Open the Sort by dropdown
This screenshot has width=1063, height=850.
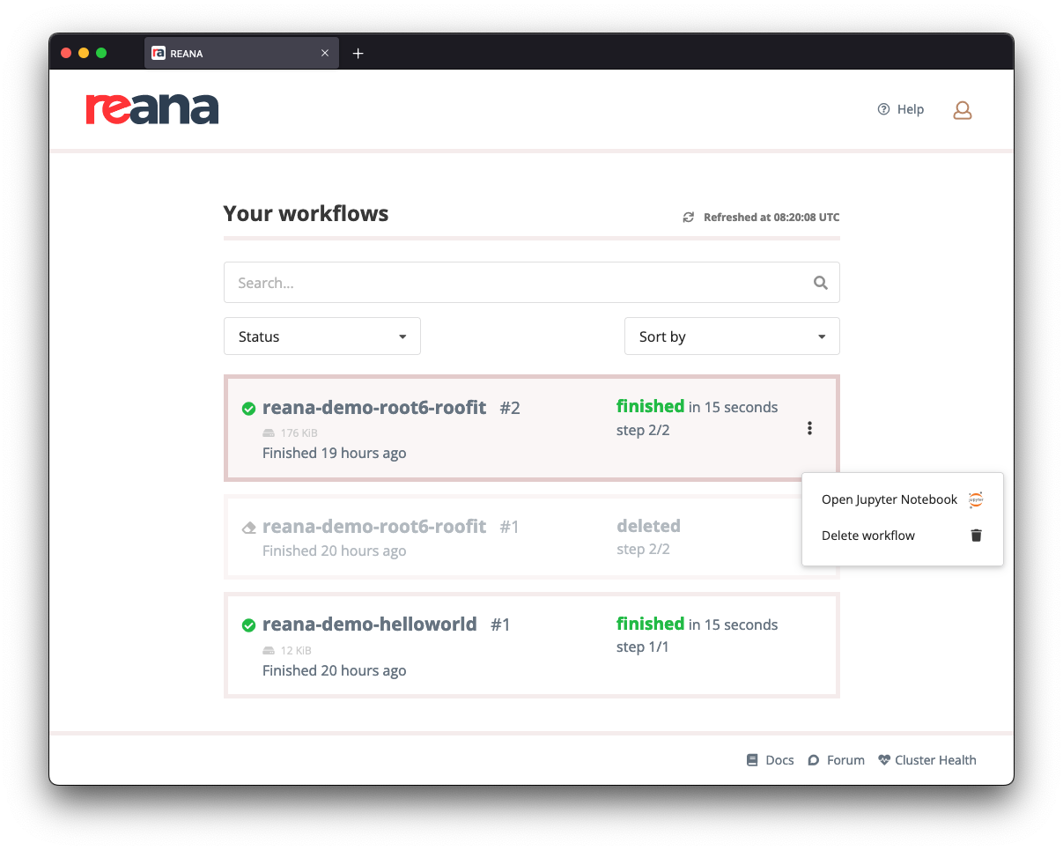point(732,336)
